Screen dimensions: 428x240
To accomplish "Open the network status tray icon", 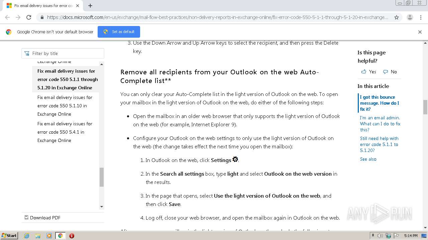I will point(388,236).
